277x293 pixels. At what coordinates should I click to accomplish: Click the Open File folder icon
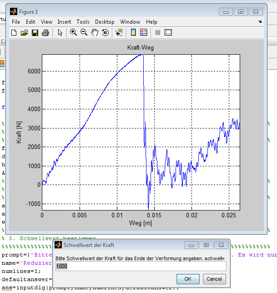tap(25, 32)
